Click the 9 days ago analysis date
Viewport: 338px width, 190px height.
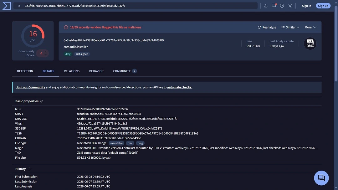click(x=277, y=46)
